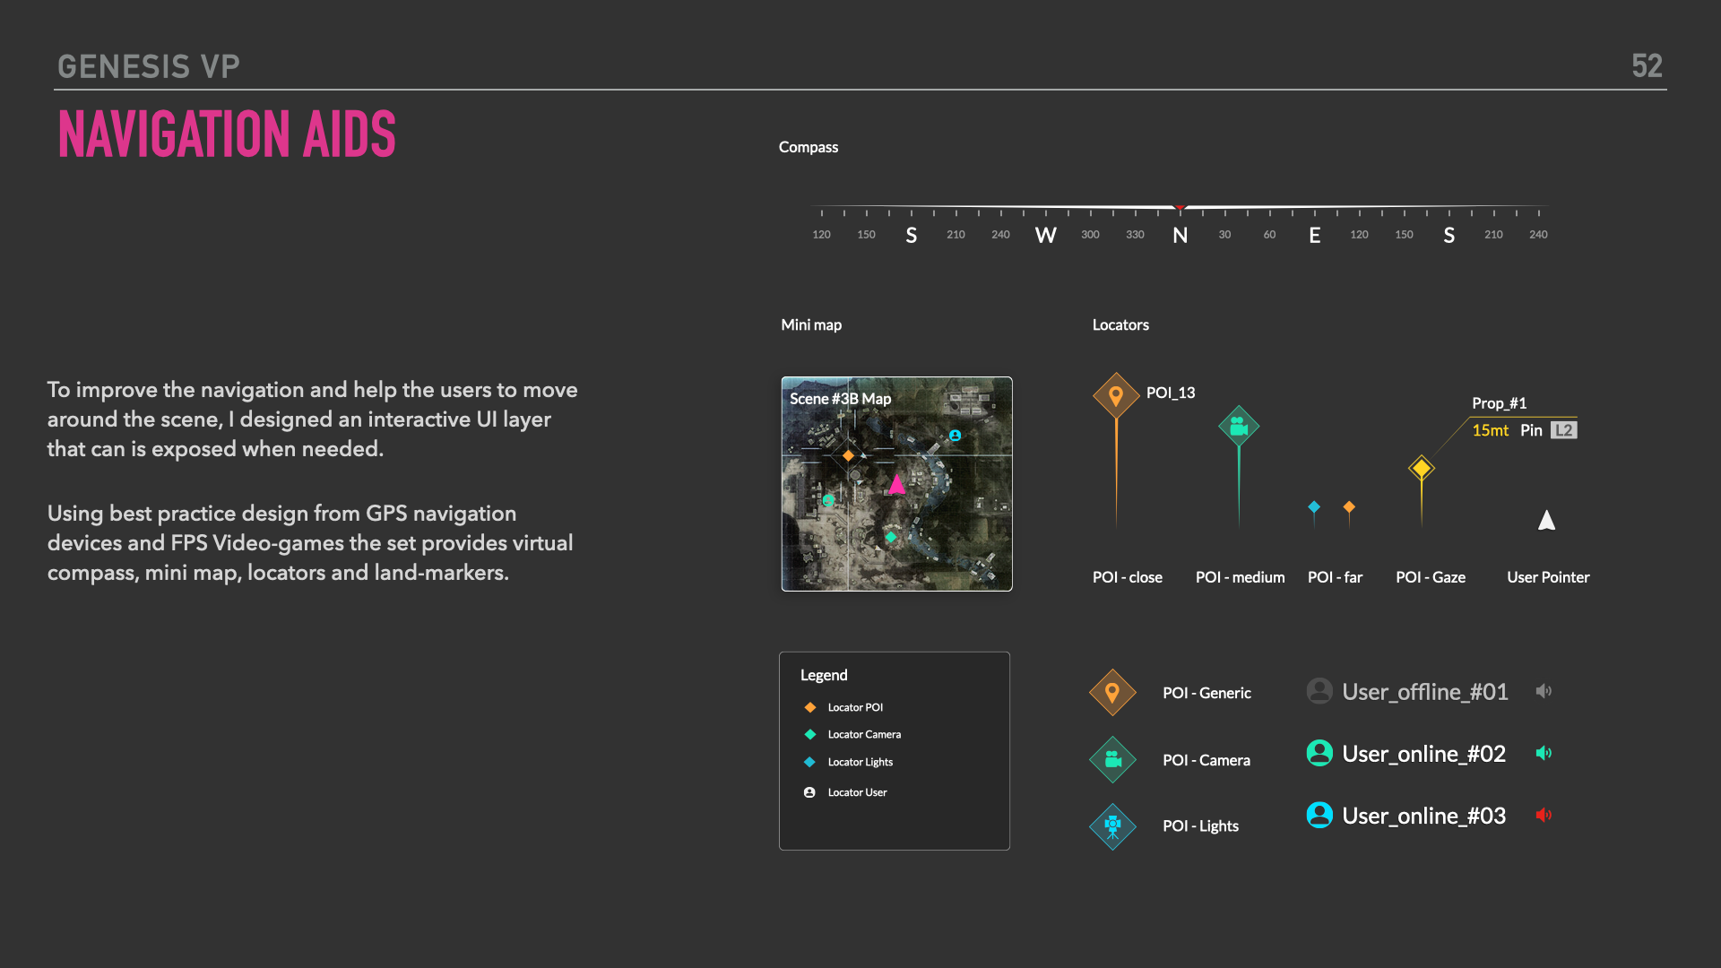The width and height of the screenshot is (1721, 968).
Task: Select the POI Camera green diamond icon
Action: point(1112,760)
